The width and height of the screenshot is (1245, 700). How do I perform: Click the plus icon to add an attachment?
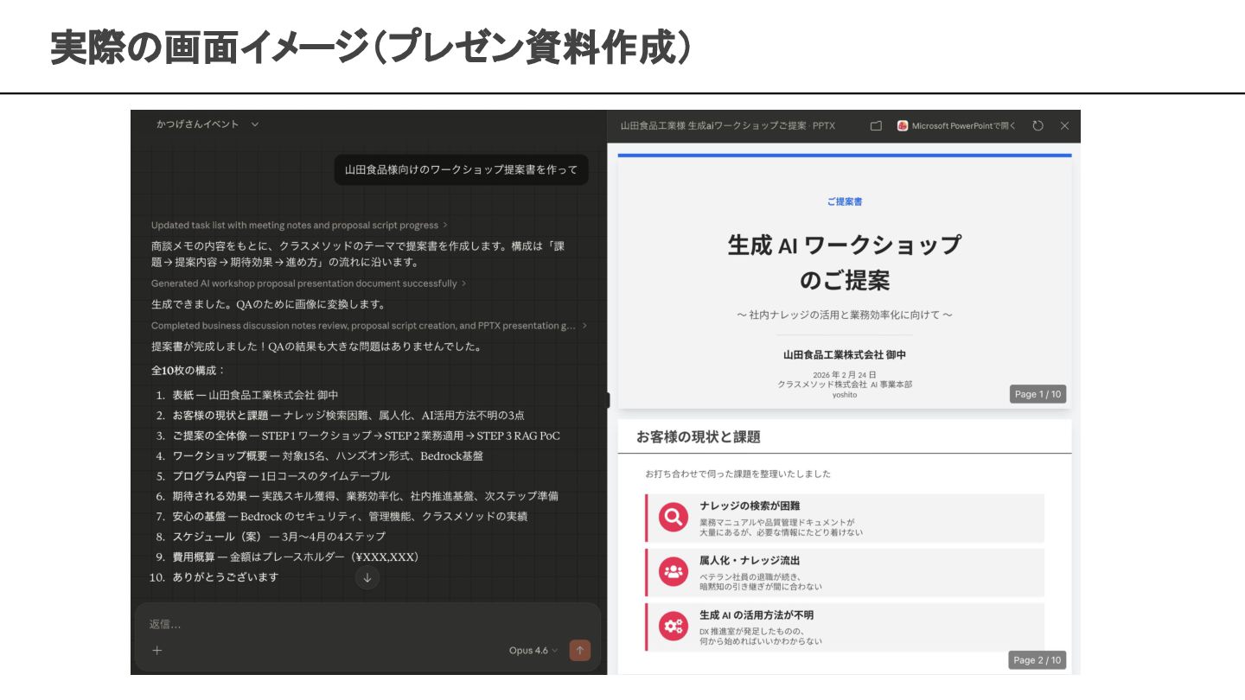click(x=156, y=651)
